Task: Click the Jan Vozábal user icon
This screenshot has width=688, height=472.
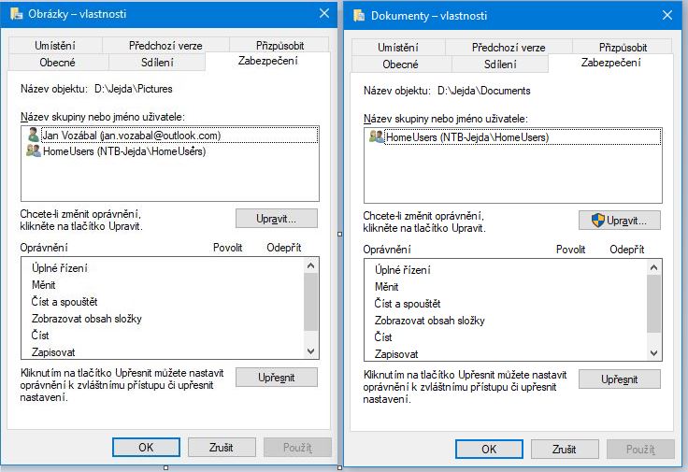Action: 33,136
